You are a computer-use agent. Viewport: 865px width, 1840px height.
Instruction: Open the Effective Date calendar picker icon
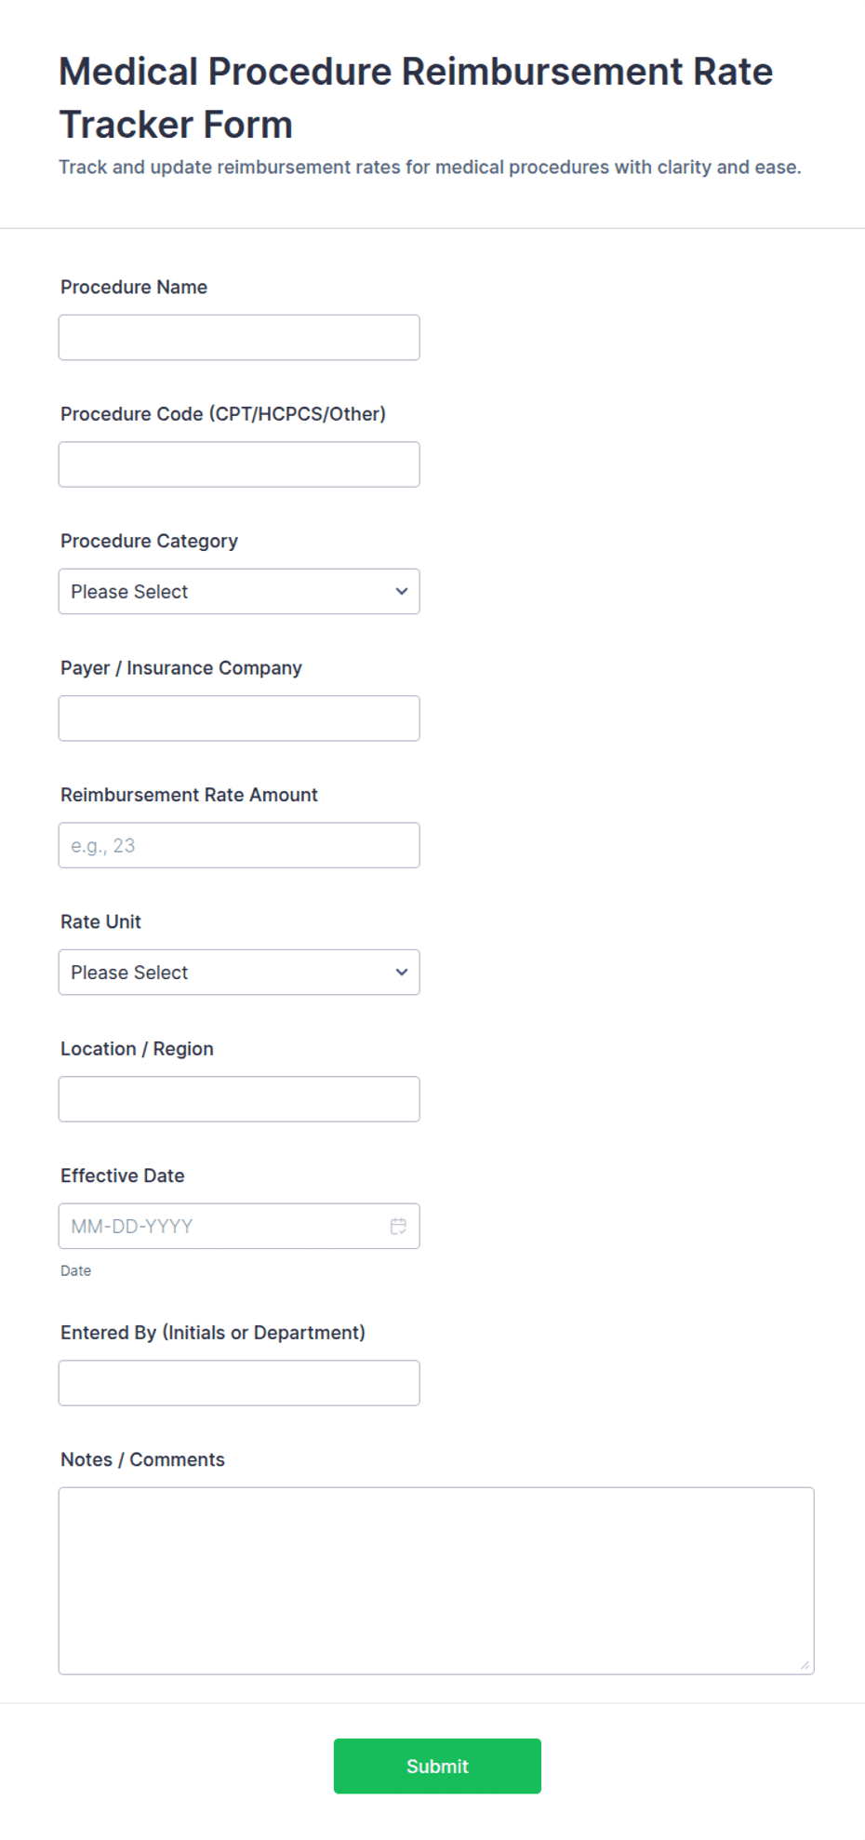pyautogui.click(x=398, y=1226)
